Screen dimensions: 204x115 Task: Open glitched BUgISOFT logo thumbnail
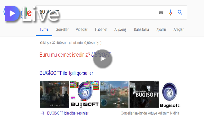point(85,94)
